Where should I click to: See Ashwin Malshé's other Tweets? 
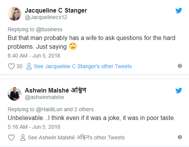click(76, 137)
